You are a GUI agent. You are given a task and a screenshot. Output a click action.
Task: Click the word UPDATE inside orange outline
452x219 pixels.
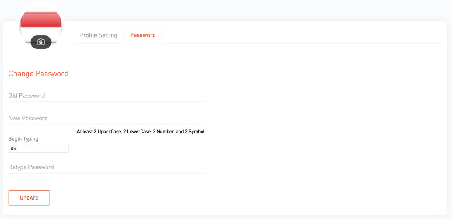click(29, 198)
